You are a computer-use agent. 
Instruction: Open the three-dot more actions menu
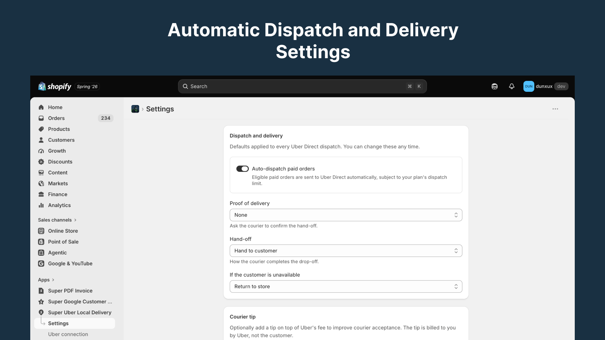[x=555, y=109]
